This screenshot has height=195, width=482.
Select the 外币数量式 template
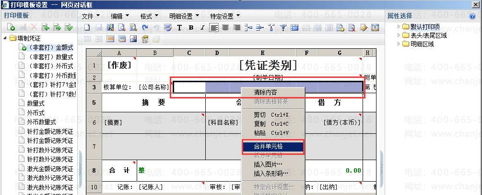pos(42,122)
